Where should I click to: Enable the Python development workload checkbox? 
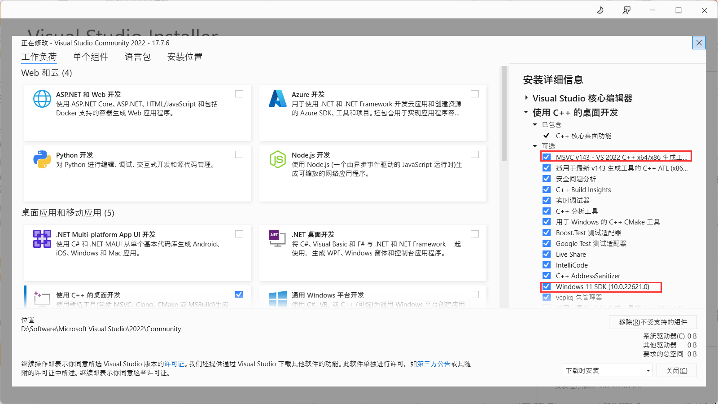coord(239,154)
